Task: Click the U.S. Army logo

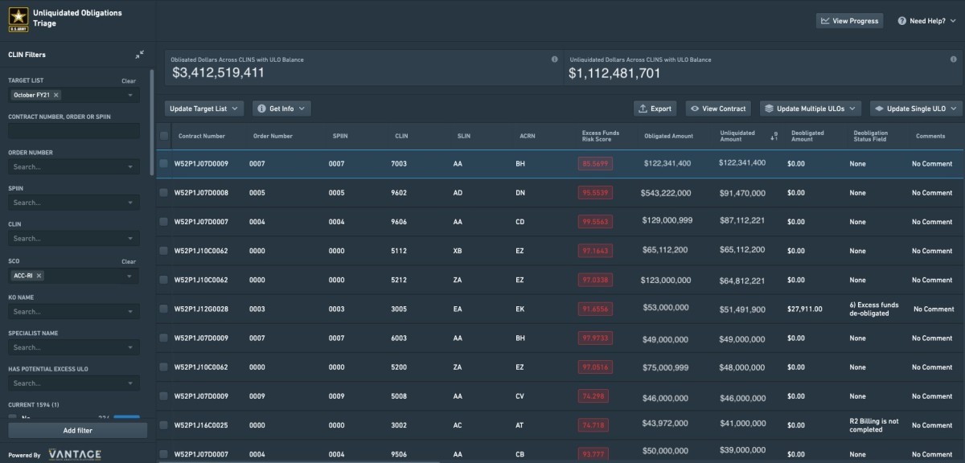Action: tap(18, 20)
